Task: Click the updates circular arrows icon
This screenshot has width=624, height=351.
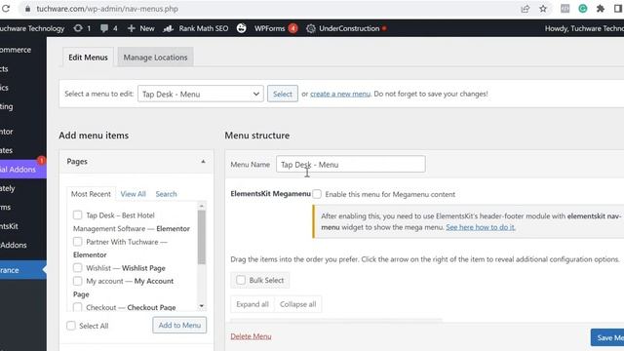Action: pyautogui.click(x=78, y=28)
